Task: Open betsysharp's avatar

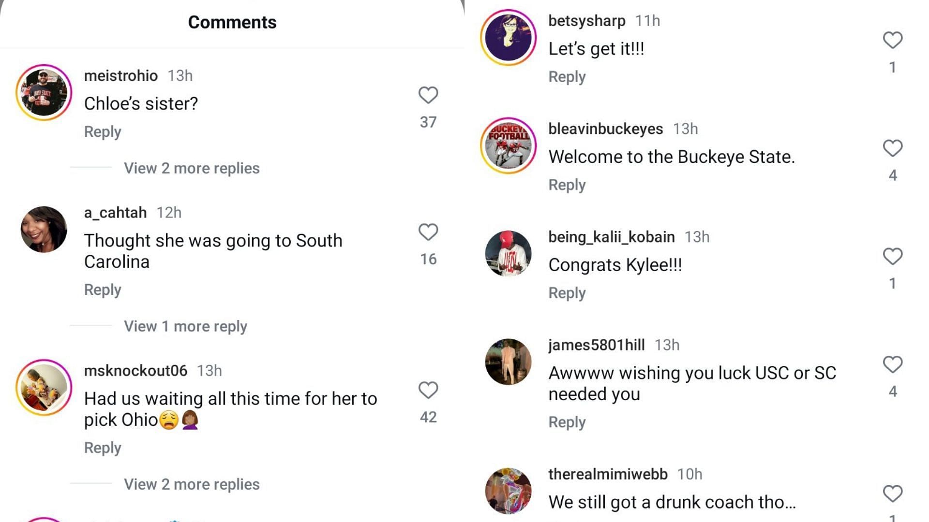Action: tap(508, 37)
